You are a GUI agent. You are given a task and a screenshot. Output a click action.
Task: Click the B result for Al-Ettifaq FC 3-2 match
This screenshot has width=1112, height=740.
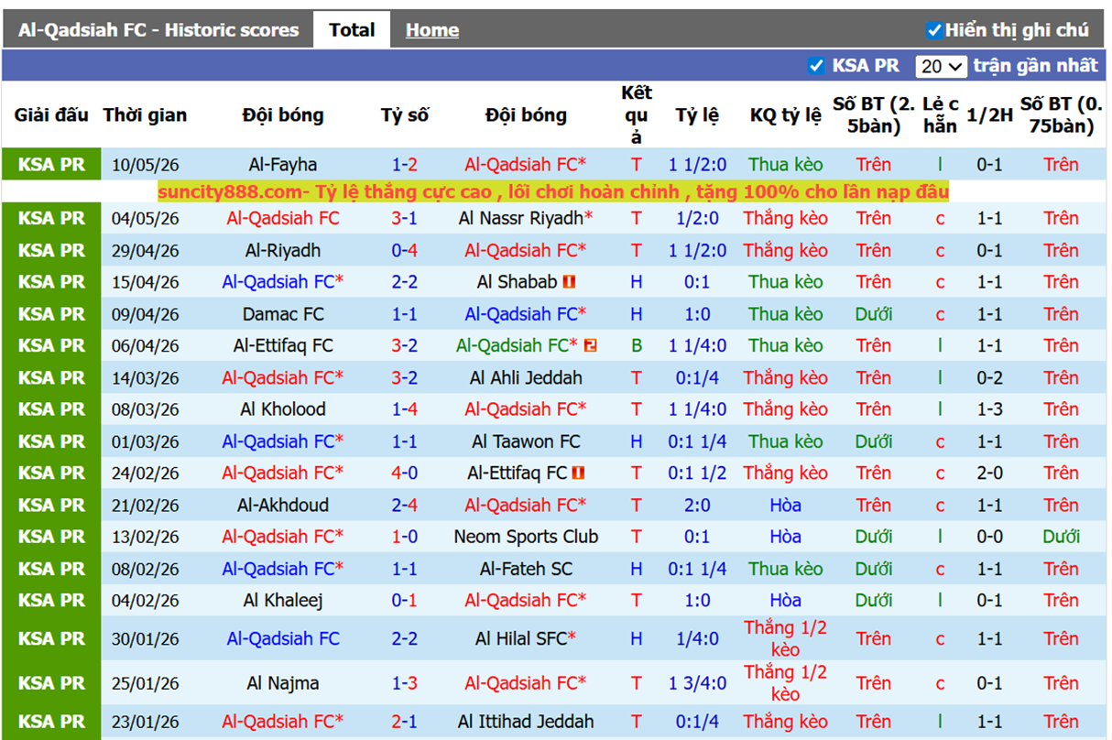pos(637,345)
